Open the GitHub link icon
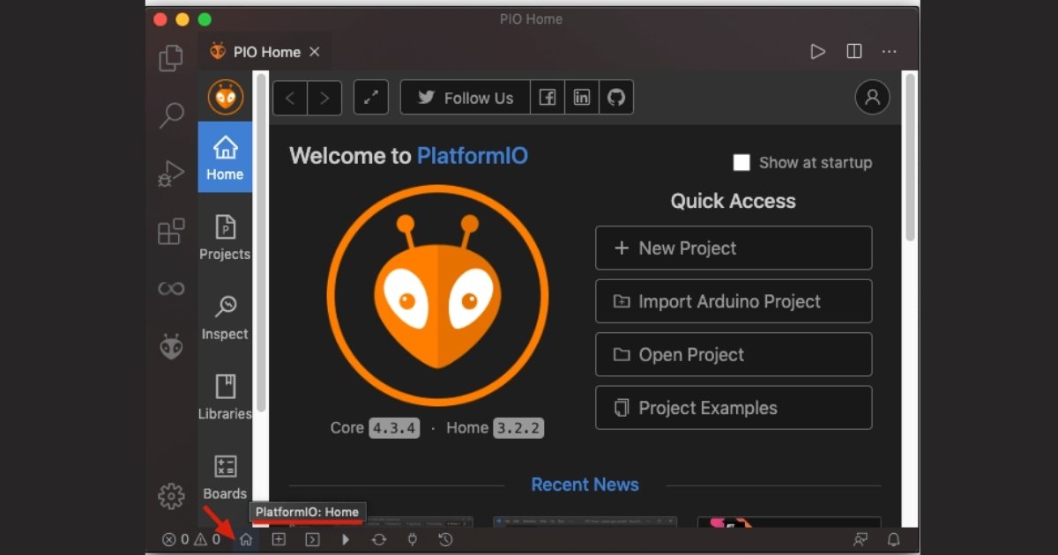Viewport: 1058px width, 555px height. click(616, 98)
